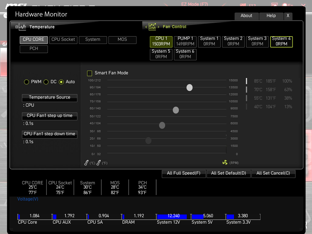Screen dimensions: 312x234
Task: Select the System temperature tab
Action: [x=93, y=40]
